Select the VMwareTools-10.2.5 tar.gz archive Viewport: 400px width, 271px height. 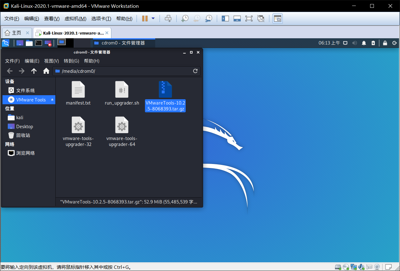click(x=165, y=96)
